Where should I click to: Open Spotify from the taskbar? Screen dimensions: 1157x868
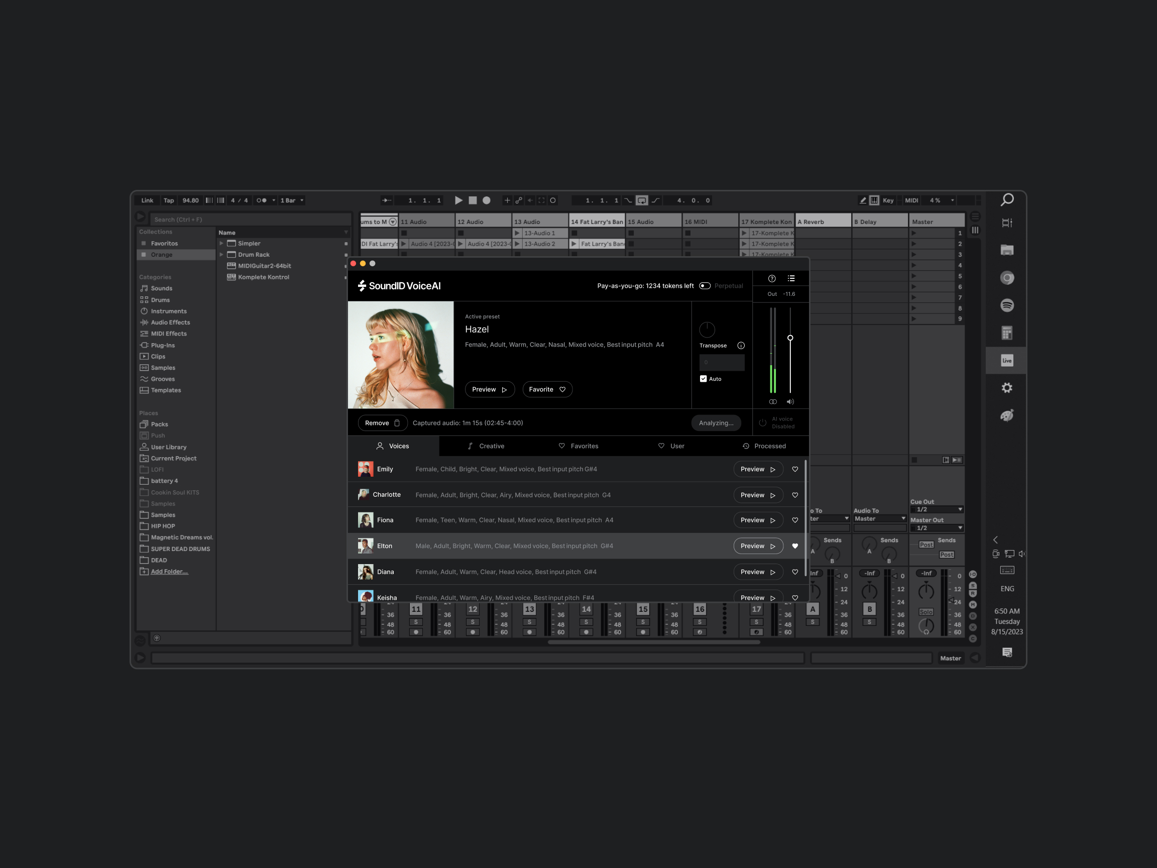tap(1006, 305)
